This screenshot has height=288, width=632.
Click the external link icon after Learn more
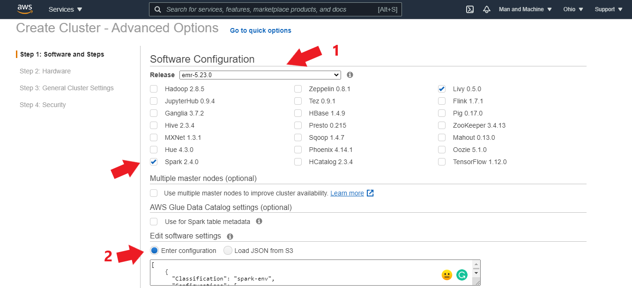(370, 193)
